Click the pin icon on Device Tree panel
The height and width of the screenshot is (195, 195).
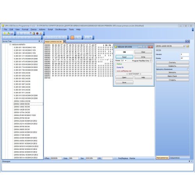pyautogui.click(x=39, y=41)
